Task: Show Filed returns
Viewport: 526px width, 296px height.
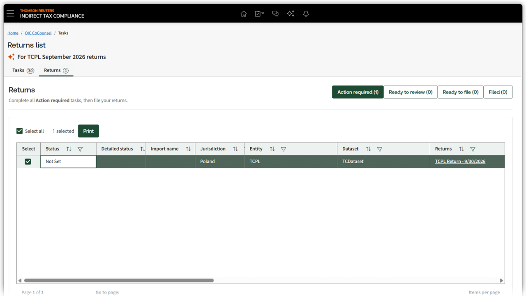Action: point(498,92)
